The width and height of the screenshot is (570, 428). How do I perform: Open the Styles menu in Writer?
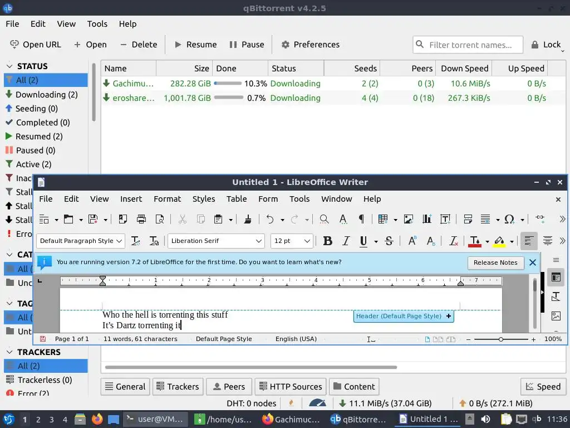coord(204,199)
